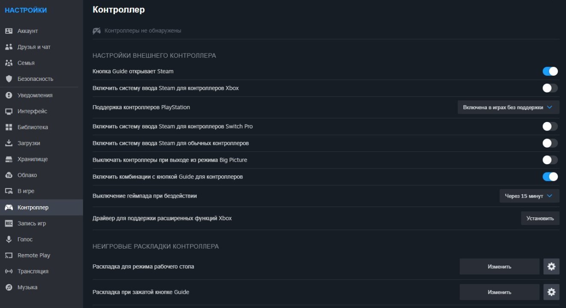Switch to the 'Remote Play' settings section
This screenshot has height=308, width=566.
(x=34, y=255)
